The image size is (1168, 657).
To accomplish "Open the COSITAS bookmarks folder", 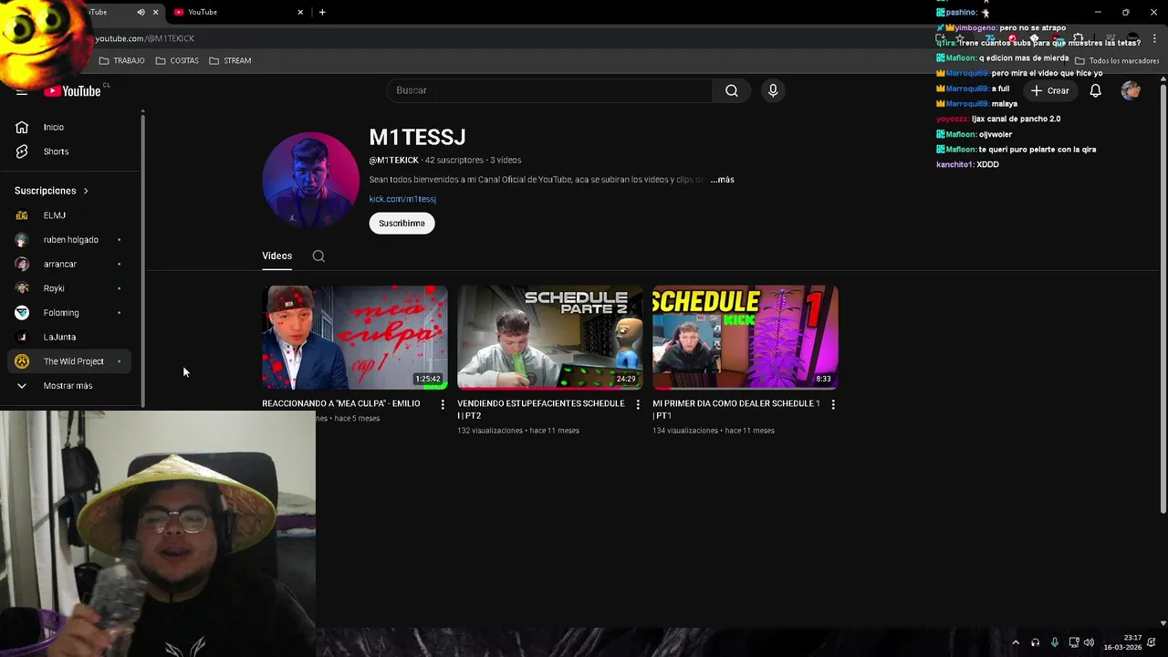I will tap(177, 60).
